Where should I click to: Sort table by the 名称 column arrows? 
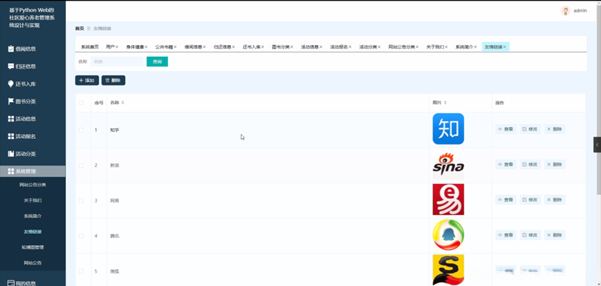(123, 103)
